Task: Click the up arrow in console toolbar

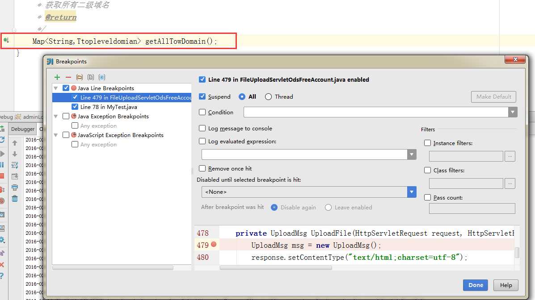Action: [15, 143]
